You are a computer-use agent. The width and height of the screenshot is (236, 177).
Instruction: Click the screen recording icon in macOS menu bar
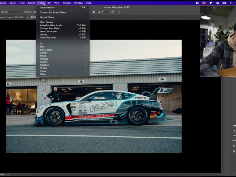pyautogui.click(x=197, y=3)
